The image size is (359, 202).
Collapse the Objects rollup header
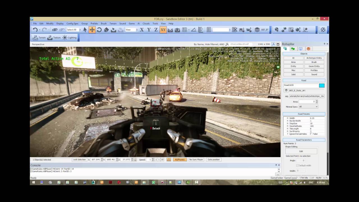pos(304,54)
